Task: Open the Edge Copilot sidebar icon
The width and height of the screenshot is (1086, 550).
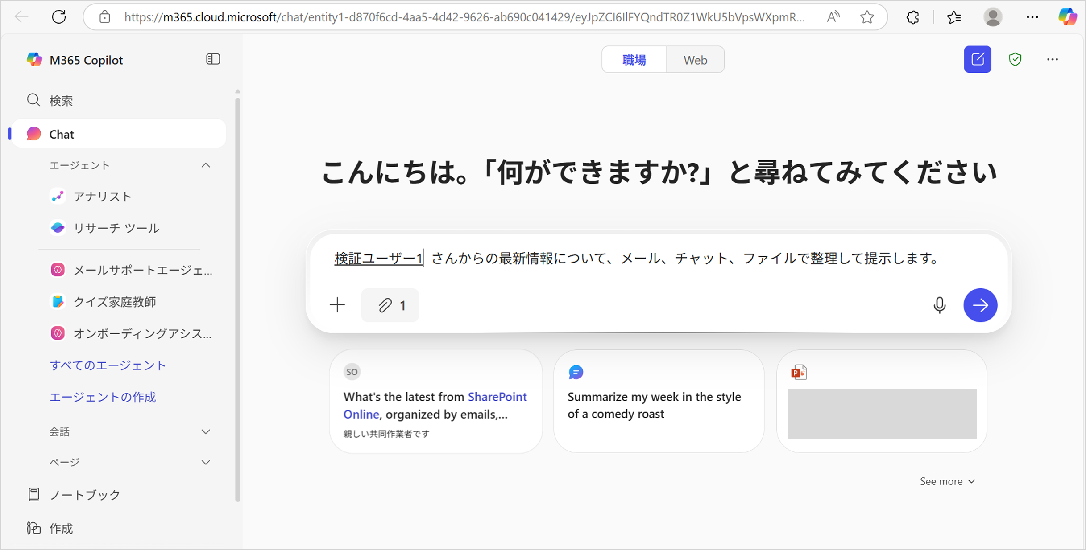Action: [1067, 17]
